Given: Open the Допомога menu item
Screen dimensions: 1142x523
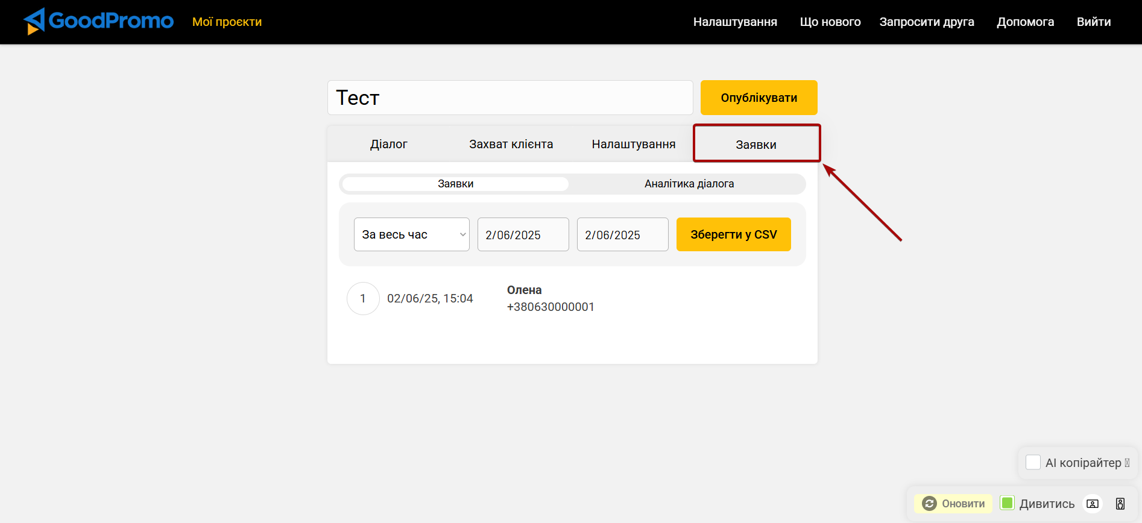Looking at the screenshot, I should coord(1025,22).
